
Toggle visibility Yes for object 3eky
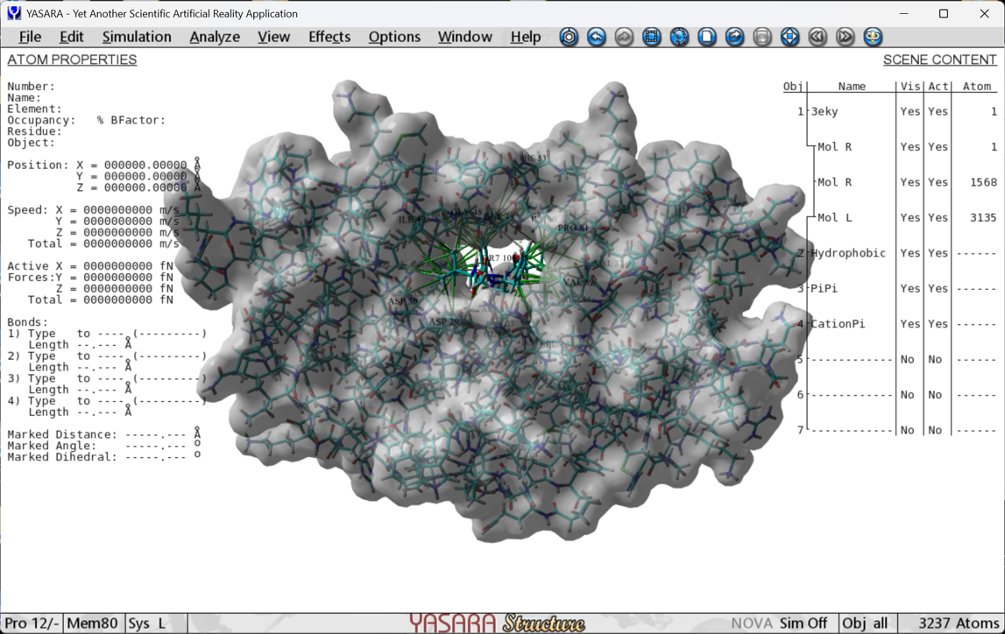coord(909,111)
